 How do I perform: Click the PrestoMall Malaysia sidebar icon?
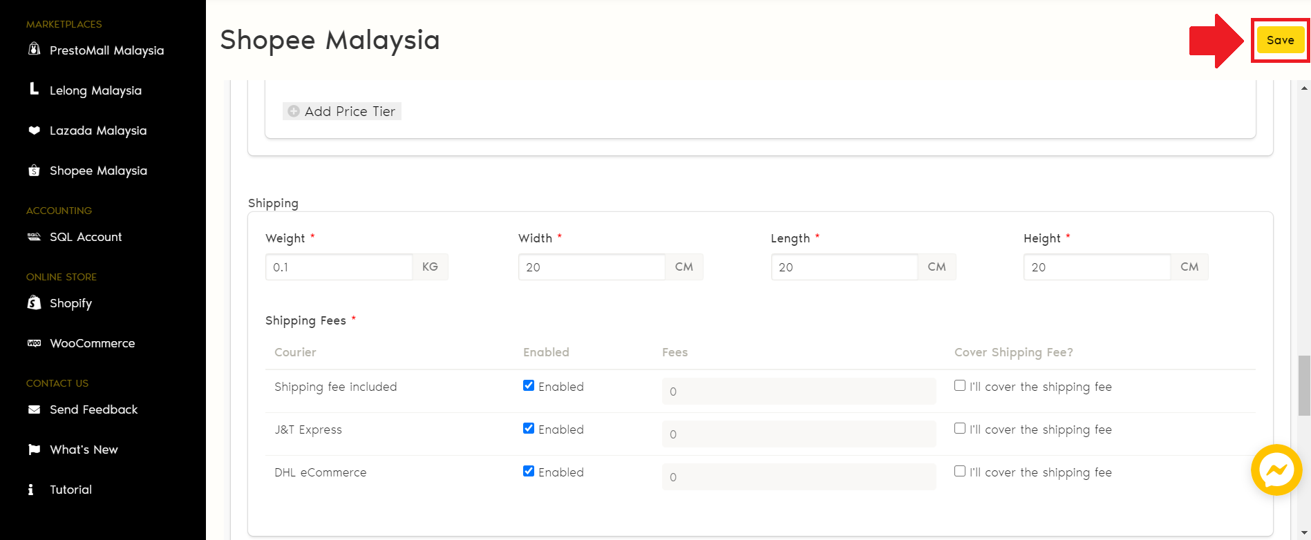click(x=34, y=49)
